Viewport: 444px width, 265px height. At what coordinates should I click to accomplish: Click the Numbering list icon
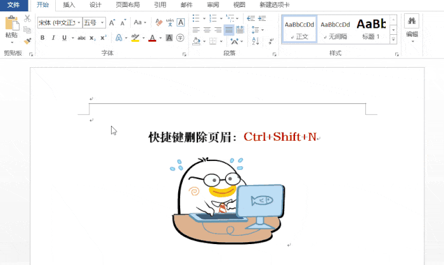point(212,18)
